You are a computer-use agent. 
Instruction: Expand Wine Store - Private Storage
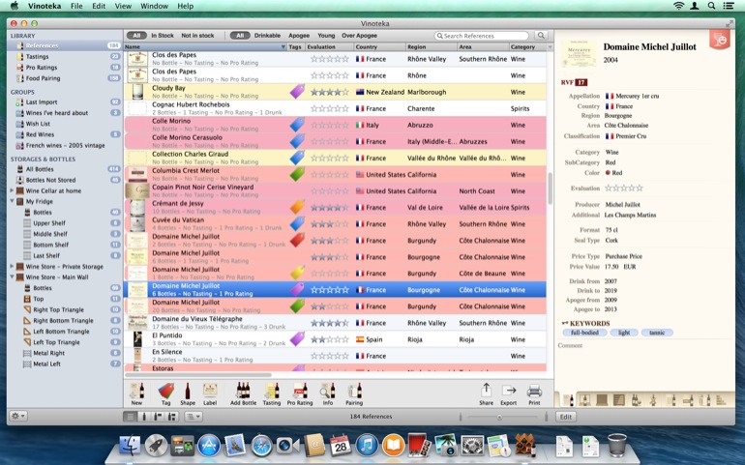click(12, 267)
